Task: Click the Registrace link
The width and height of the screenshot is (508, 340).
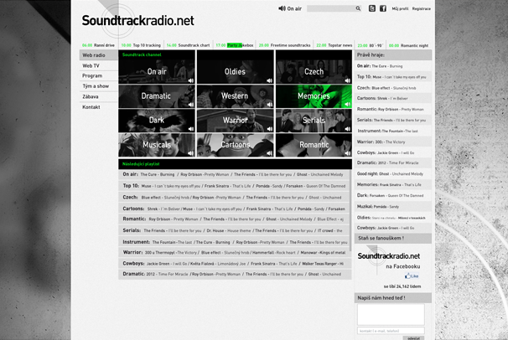Action: click(422, 8)
